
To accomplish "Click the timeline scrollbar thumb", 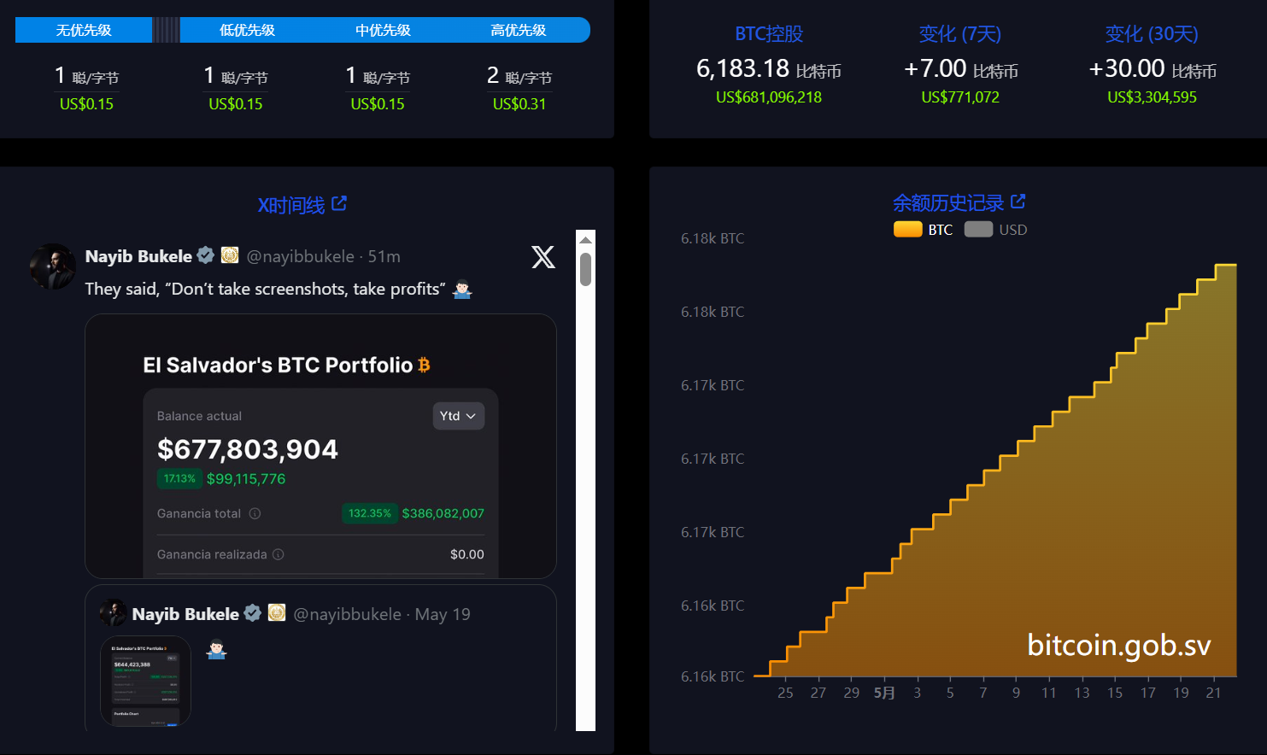I will pos(585,269).
